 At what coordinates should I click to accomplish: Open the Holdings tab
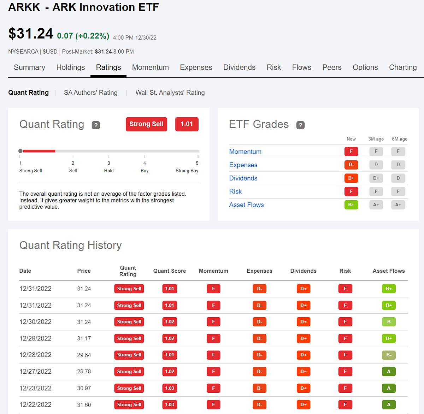[x=71, y=67]
